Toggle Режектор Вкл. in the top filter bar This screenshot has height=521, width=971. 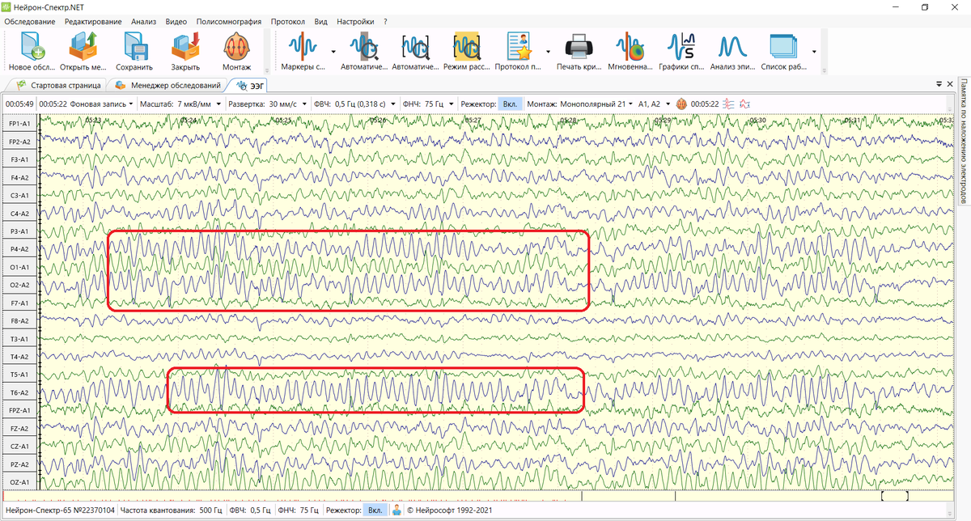click(510, 104)
